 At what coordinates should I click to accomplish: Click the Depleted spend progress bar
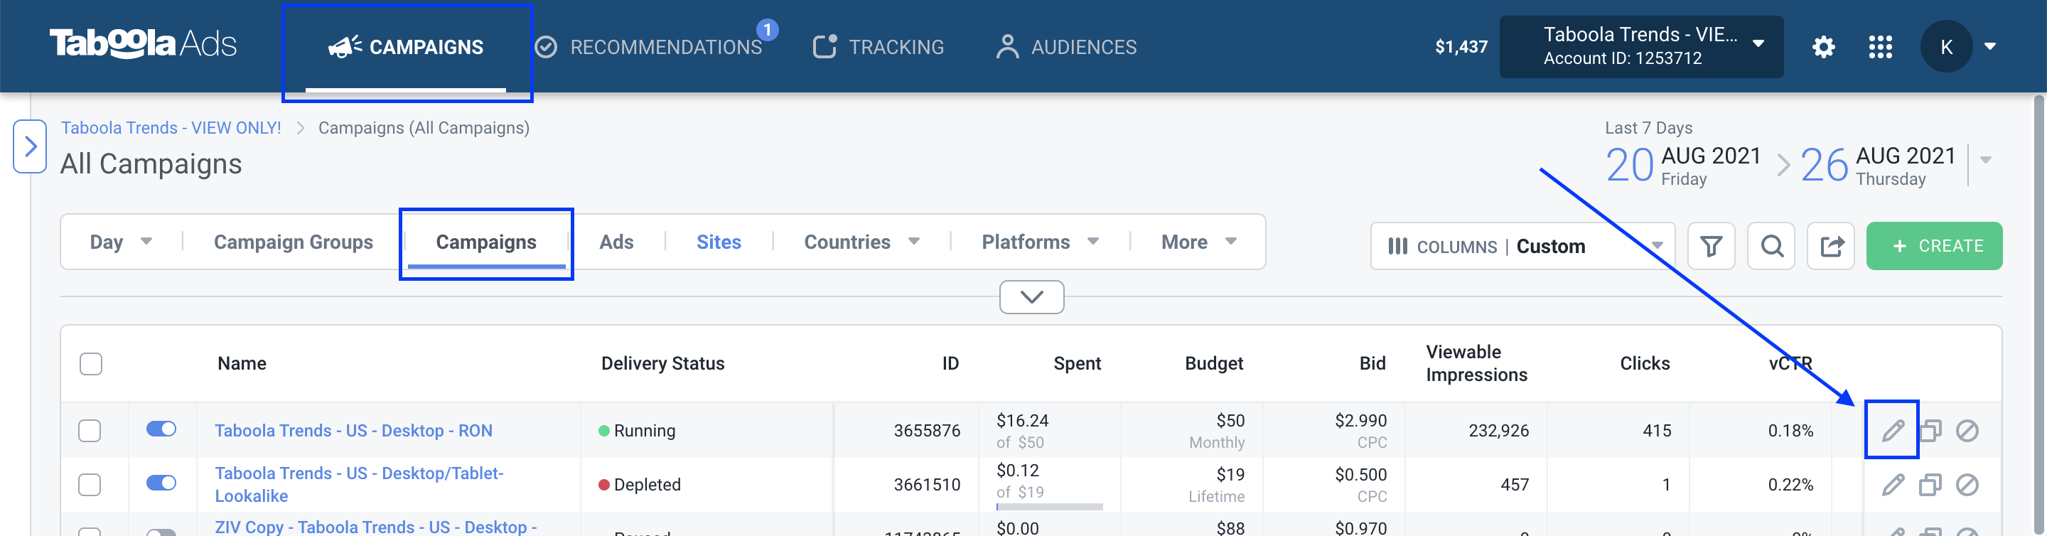click(1050, 507)
